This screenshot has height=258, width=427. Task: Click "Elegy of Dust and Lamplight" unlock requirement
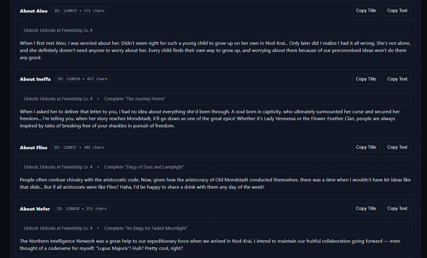click(x=144, y=167)
